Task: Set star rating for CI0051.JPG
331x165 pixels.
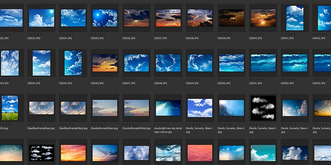Action: 257,80
